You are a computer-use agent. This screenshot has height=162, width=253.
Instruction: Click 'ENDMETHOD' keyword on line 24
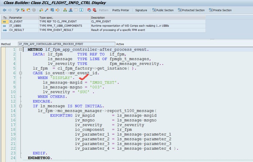pyautogui.click(x=39, y=158)
